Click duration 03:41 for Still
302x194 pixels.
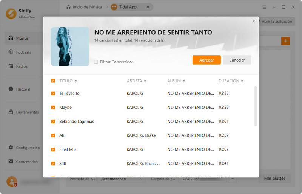coord(223,163)
